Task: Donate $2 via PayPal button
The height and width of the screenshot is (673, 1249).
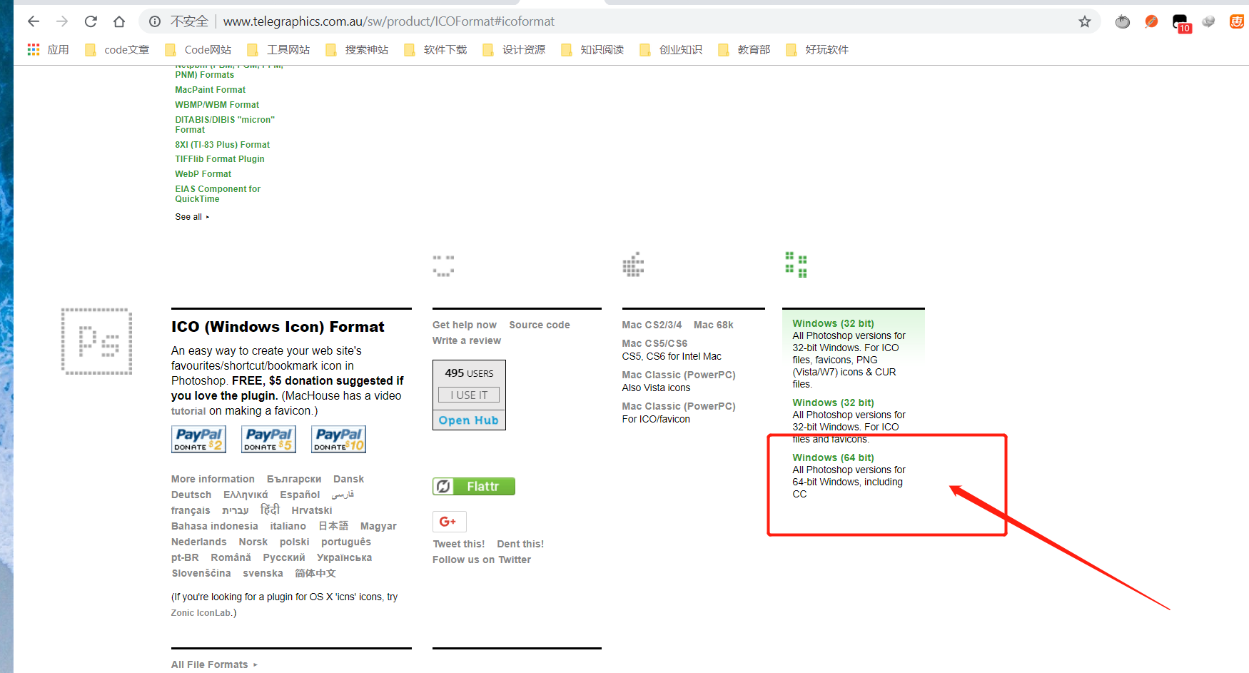Action: [198, 439]
